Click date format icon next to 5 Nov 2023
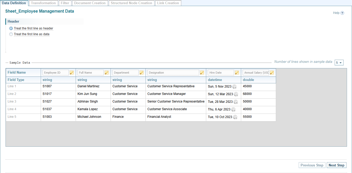This screenshot has width=352, height=173. [234, 87]
